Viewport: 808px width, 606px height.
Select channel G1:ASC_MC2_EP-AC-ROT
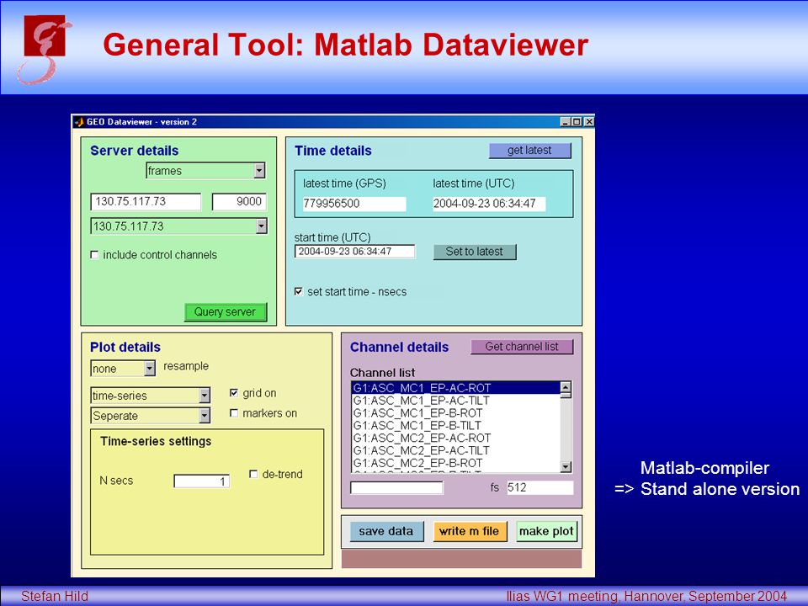(x=455, y=438)
